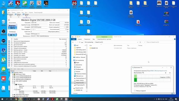Select the Небезопасные отключения attribute row
Viewport: 179px width, 101px height.
pos(38,62)
